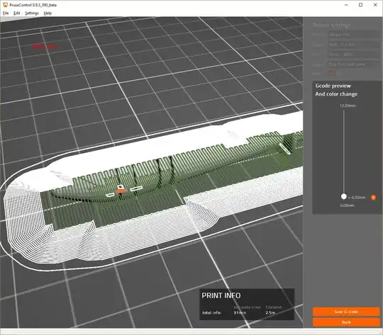
Task: Click the layer slider handle at 0.20mm
Action: [x=344, y=196]
